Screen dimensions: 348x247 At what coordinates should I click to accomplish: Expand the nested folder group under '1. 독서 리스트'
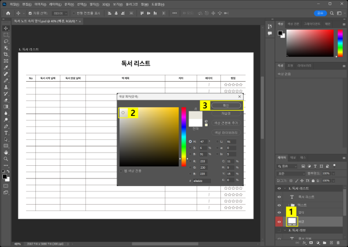click(289, 205)
